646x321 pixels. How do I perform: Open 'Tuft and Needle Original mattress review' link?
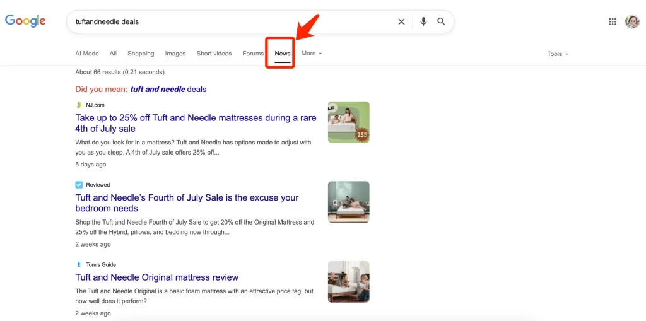coord(157,277)
